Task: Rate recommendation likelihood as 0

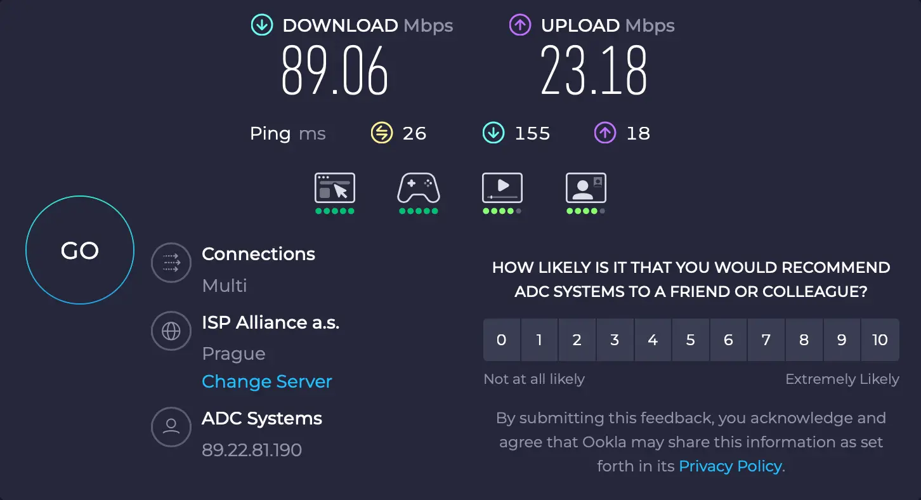Action: (501, 339)
